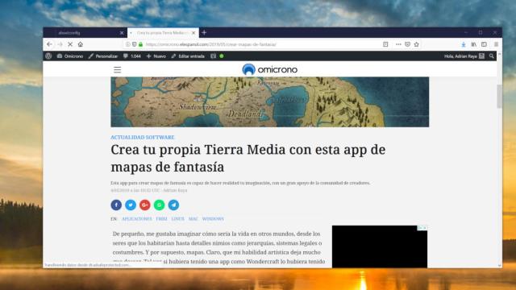Click Editar entrada in admin bar
Screen dimensions: 516x290
188,56
